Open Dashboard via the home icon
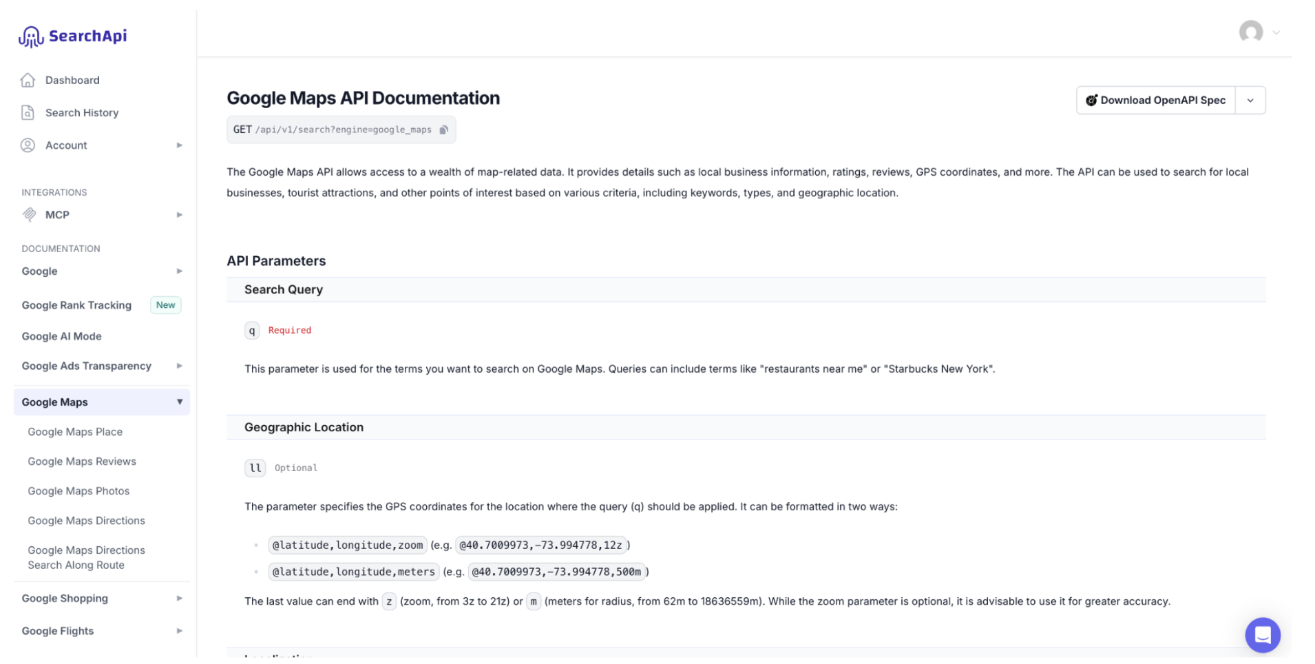This screenshot has width=1315, height=664. point(28,80)
